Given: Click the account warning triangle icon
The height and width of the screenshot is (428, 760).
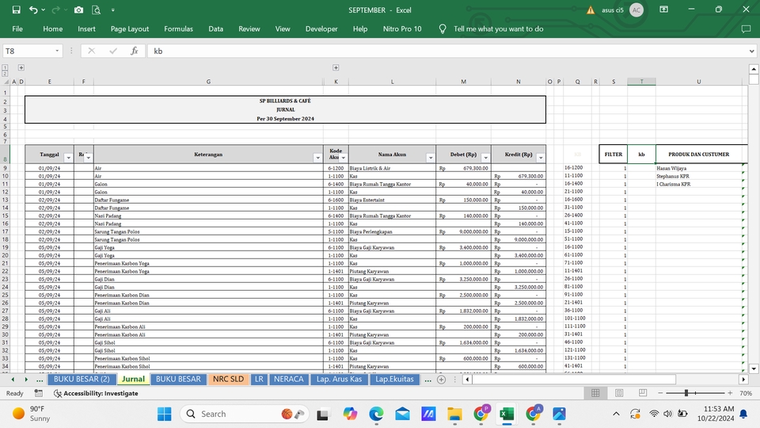Looking at the screenshot, I should (591, 10).
